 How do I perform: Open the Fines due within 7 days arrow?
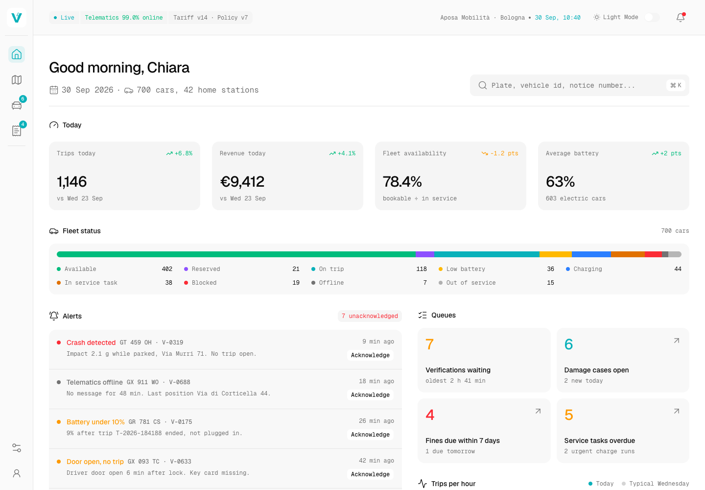click(538, 411)
